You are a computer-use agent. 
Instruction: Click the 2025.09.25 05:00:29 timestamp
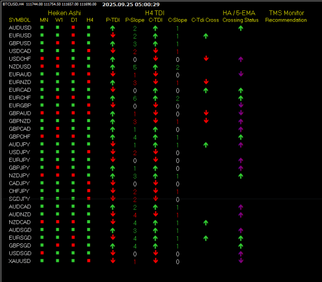(131, 4)
